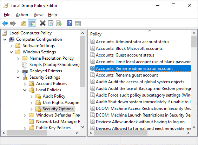The image size is (198, 145).
Task: Collapse the Local Policies node
Action: [25, 90]
